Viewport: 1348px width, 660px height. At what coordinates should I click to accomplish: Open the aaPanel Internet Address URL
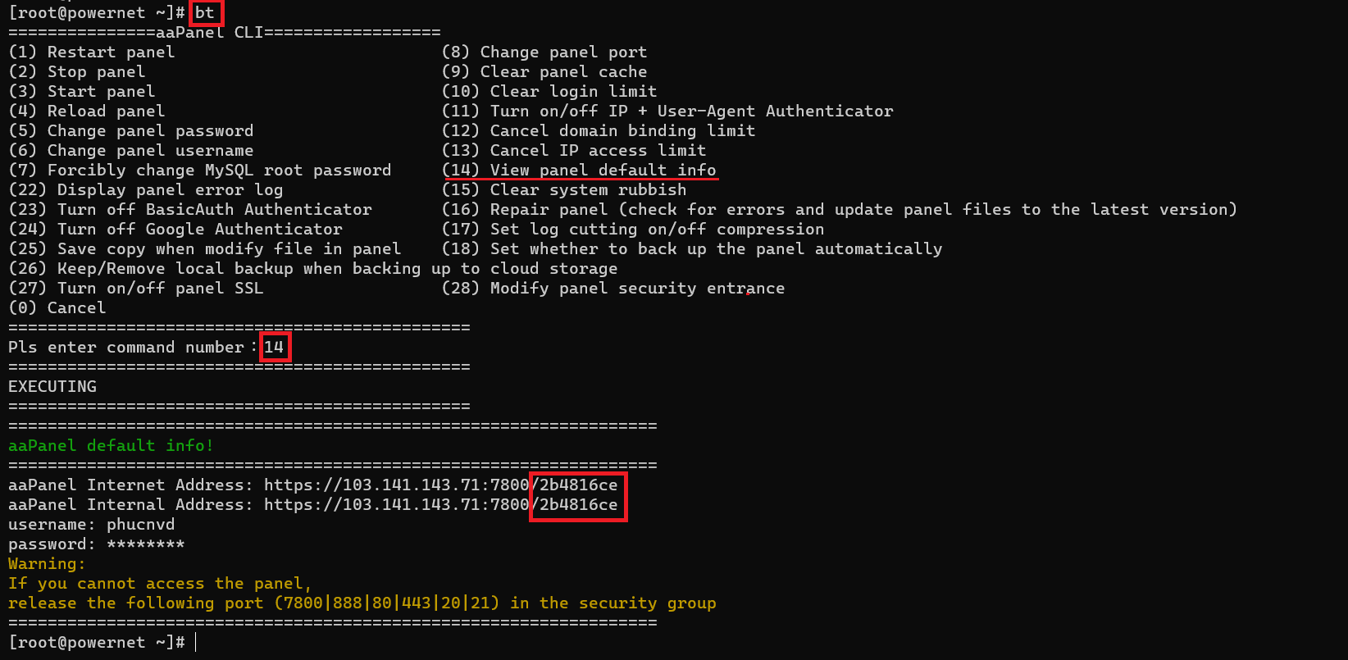(440, 485)
